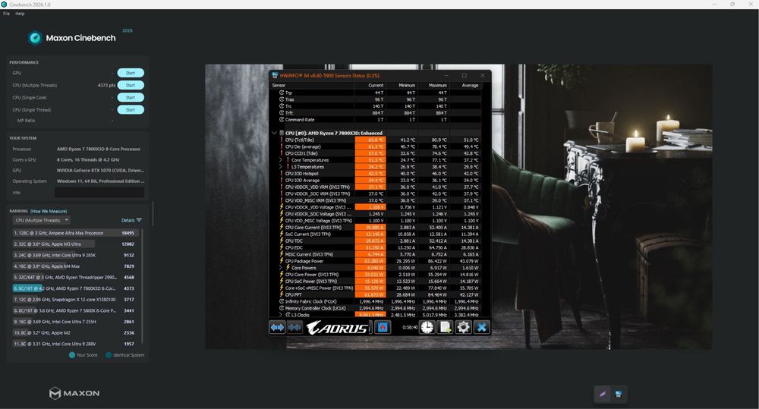
Task: Click the Maxon Cinebench logo icon
Action: point(35,38)
